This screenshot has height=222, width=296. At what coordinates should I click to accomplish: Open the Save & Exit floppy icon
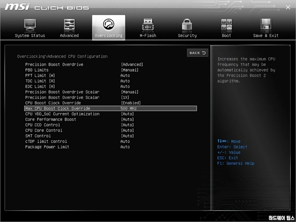(x=266, y=24)
